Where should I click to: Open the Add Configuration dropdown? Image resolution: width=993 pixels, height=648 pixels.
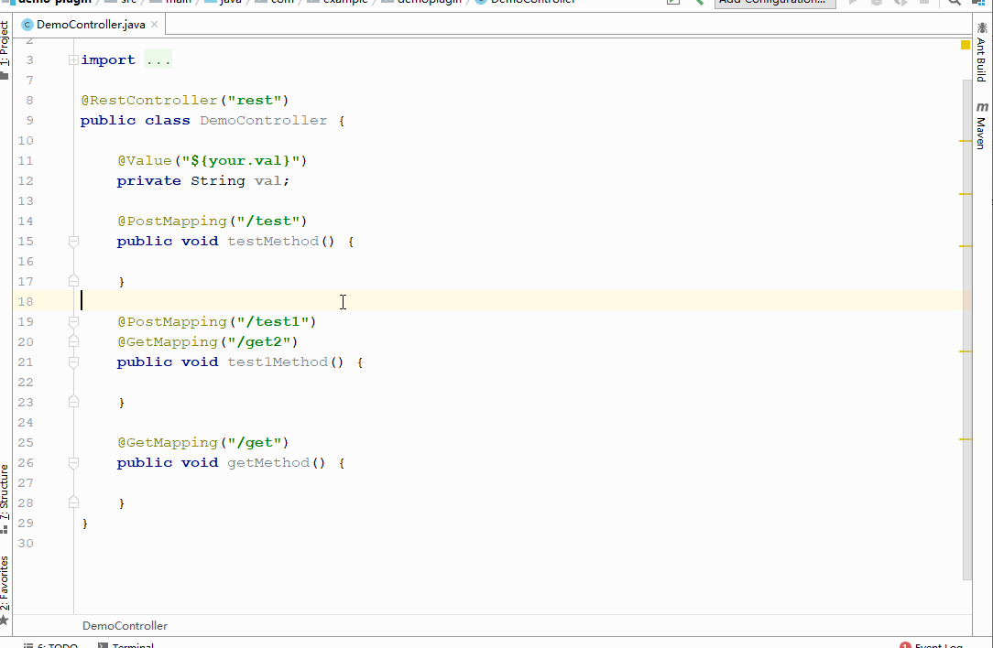[x=774, y=3]
